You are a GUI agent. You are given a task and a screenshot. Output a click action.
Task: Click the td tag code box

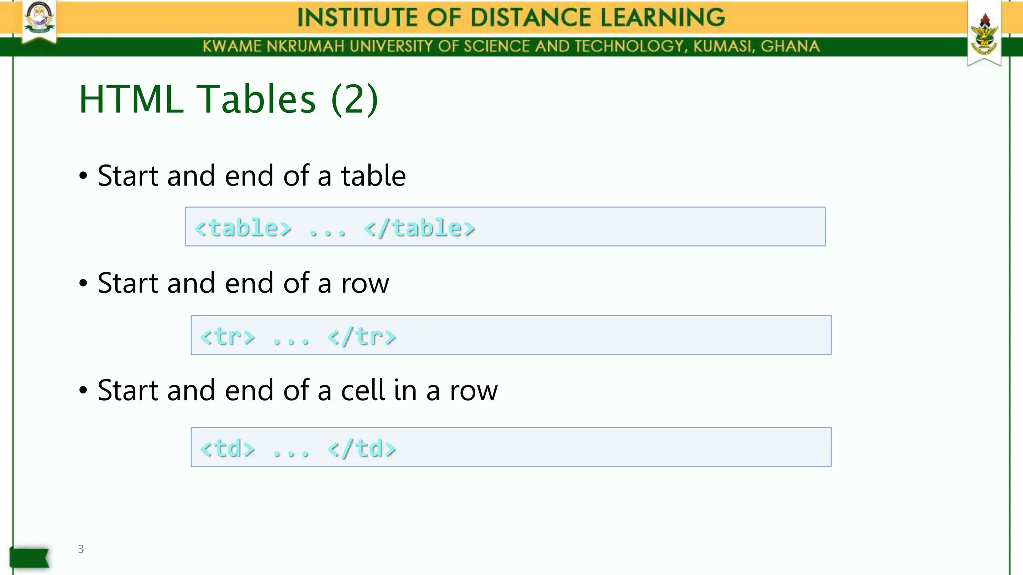(x=511, y=447)
